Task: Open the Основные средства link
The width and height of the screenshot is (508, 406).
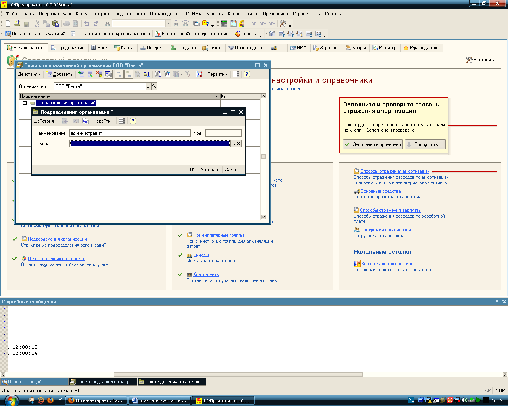Action: [380, 191]
